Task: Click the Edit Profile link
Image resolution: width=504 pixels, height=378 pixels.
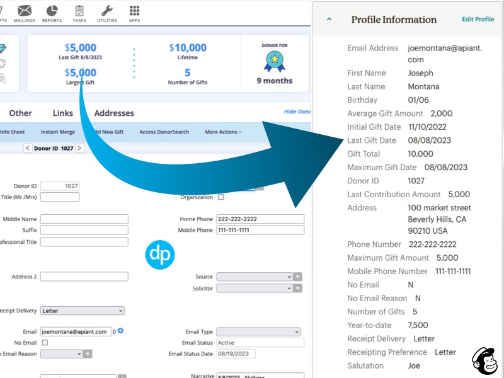Action: tap(478, 20)
